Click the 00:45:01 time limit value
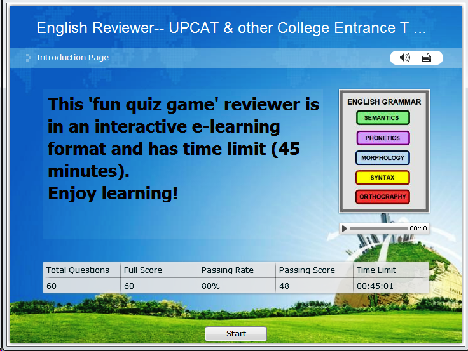The height and width of the screenshot is (351, 468). tap(375, 286)
